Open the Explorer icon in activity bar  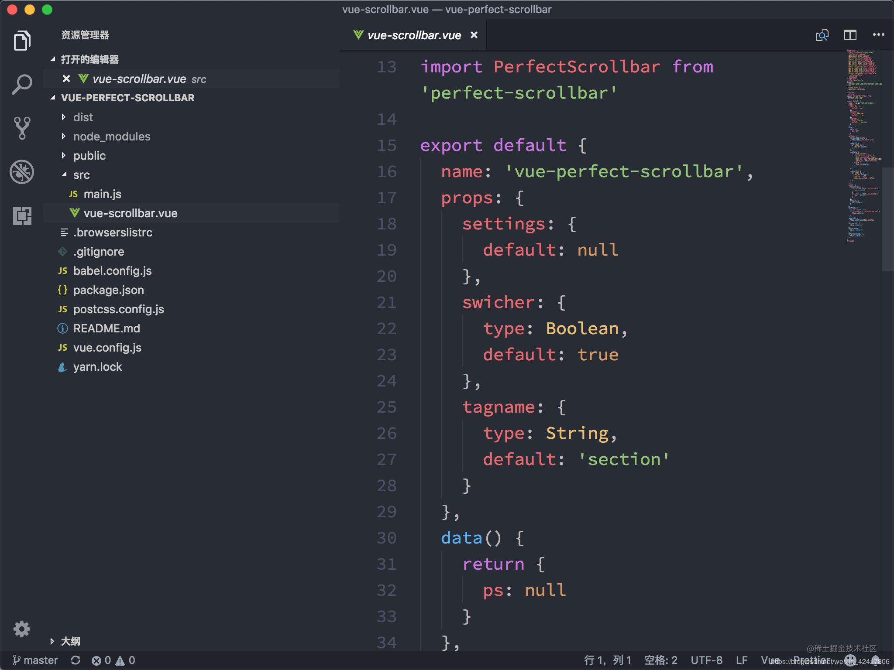tap(22, 40)
